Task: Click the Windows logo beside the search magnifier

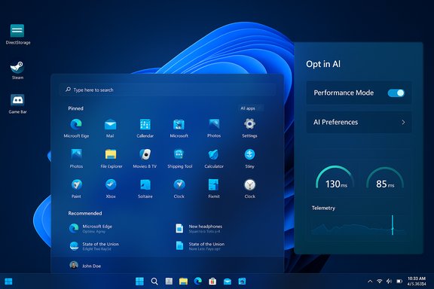Action: point(139,281)
